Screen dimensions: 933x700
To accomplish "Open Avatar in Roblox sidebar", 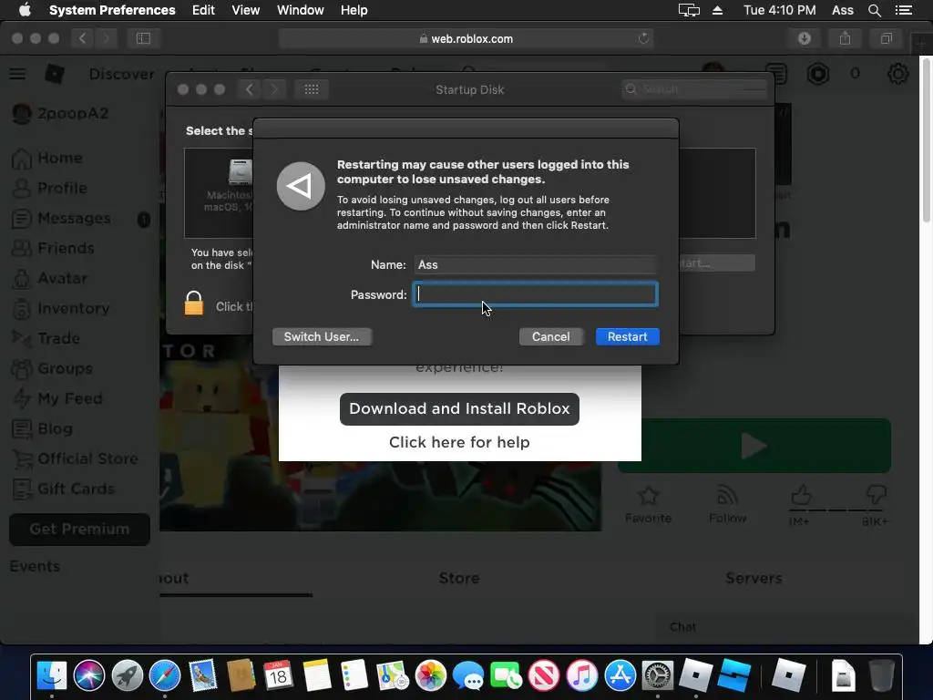I will click(50, 279).
